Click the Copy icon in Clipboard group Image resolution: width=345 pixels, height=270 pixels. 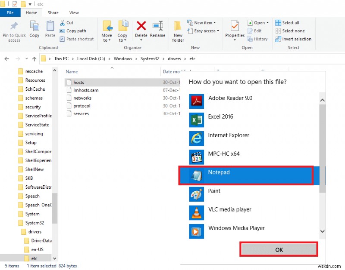(x=34, y=26)
